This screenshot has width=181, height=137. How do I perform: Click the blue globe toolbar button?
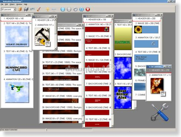click(x=63, y=9)
